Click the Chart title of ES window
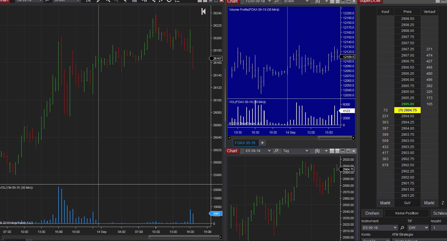 coord(232,151)
